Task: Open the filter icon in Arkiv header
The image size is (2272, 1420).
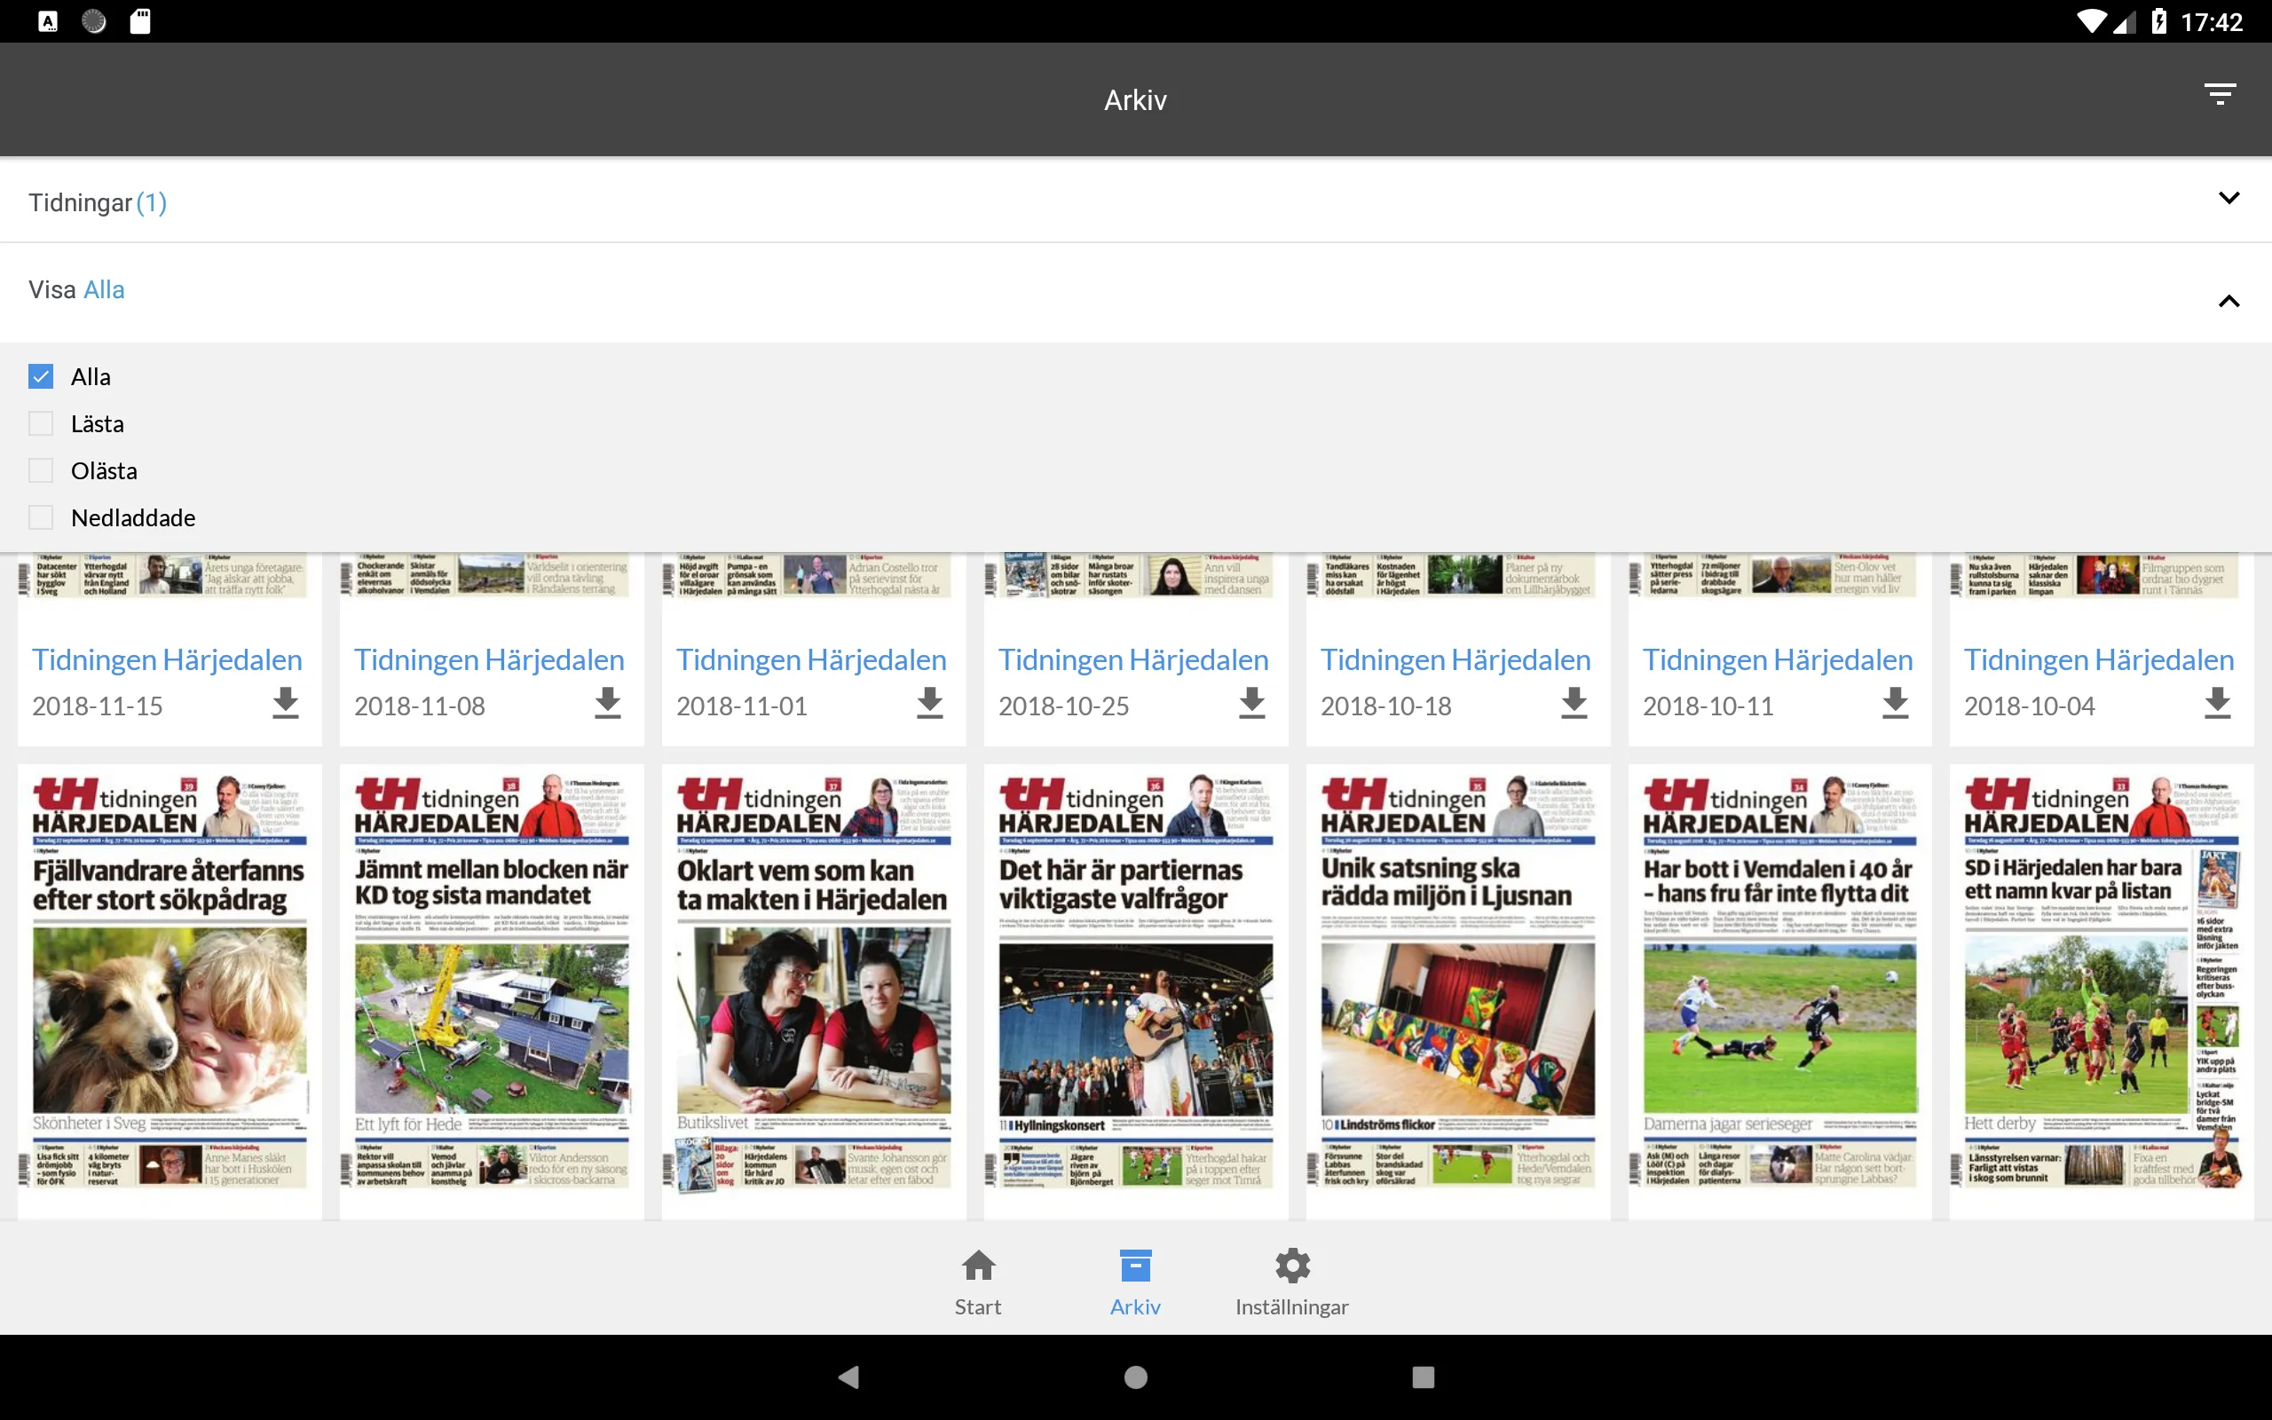Action: click(x=2220, y=94)
